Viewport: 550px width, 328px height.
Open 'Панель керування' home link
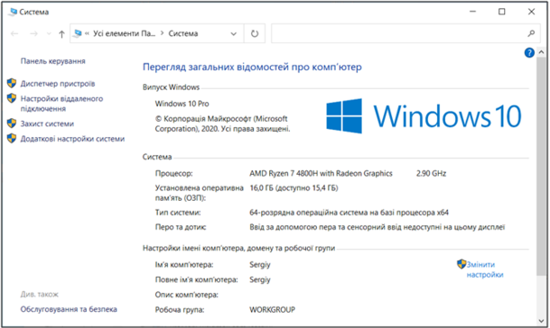[53, 61]
